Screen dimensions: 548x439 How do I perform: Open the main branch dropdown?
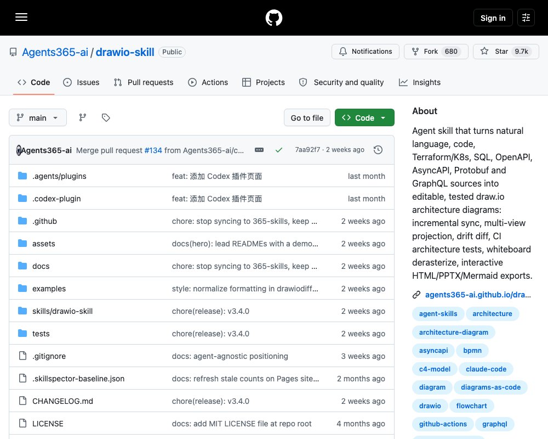38,117
